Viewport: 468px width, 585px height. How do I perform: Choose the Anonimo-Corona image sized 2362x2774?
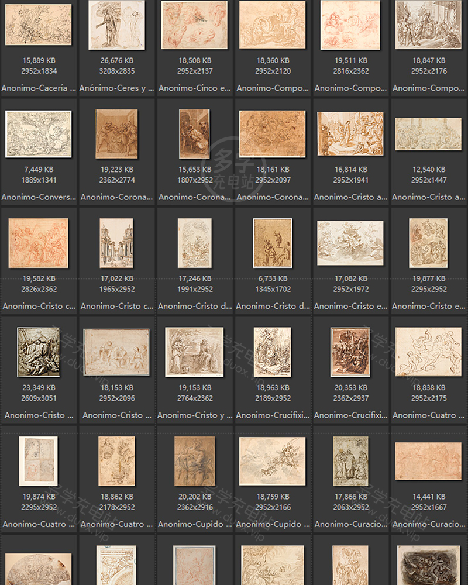(116, 134)
